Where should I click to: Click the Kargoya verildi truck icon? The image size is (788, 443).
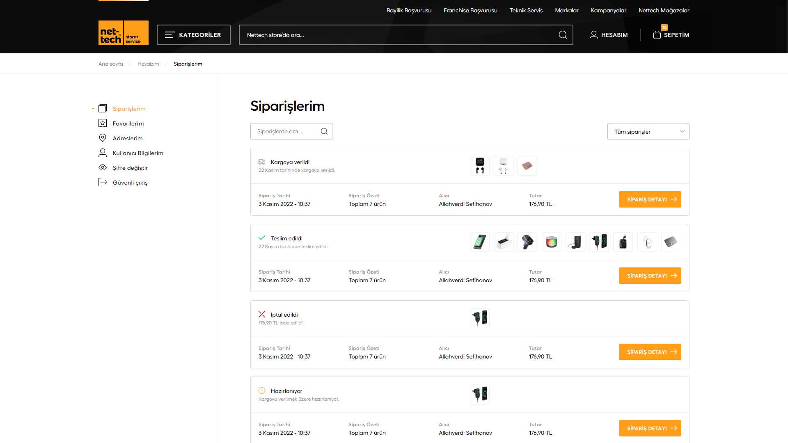point(262,162)
